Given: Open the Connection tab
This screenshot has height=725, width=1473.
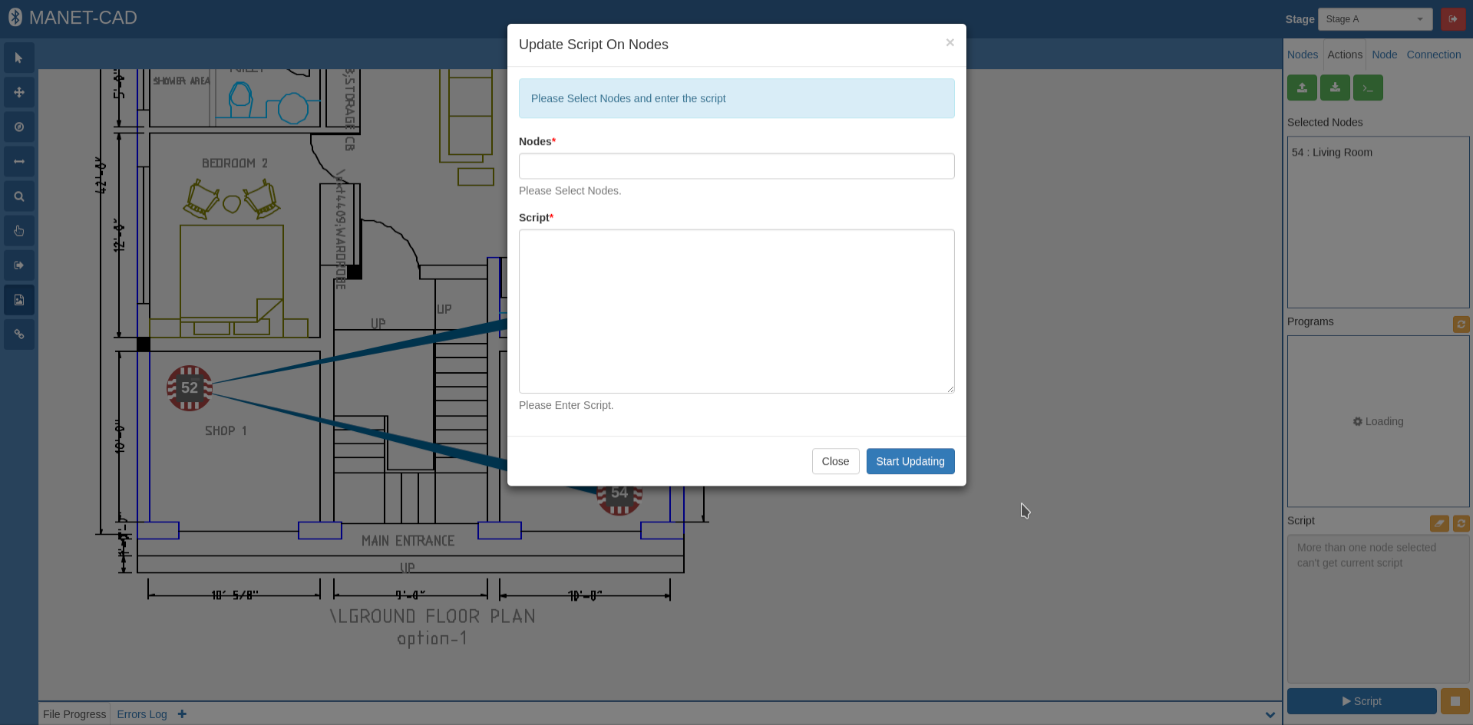Looking at the screenshot, I should pyautogui.click(x=1433, y=54).
